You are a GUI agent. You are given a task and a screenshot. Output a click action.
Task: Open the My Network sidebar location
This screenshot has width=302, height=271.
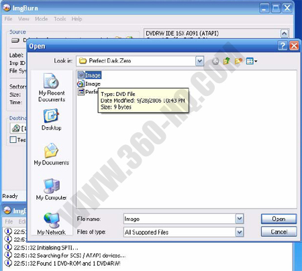[51, 224]
